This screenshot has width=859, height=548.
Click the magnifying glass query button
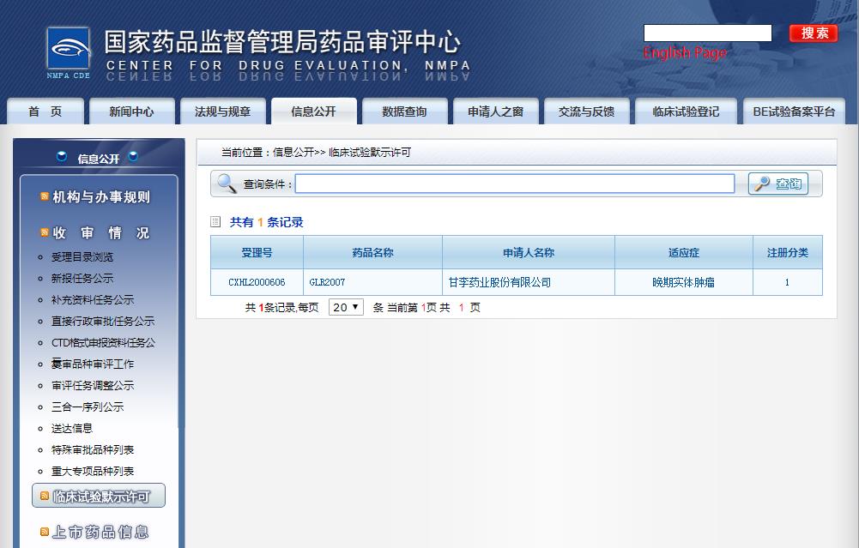tap(777, 184)
